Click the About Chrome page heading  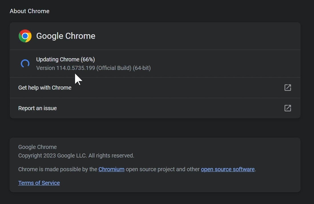(x=29, y=11)
